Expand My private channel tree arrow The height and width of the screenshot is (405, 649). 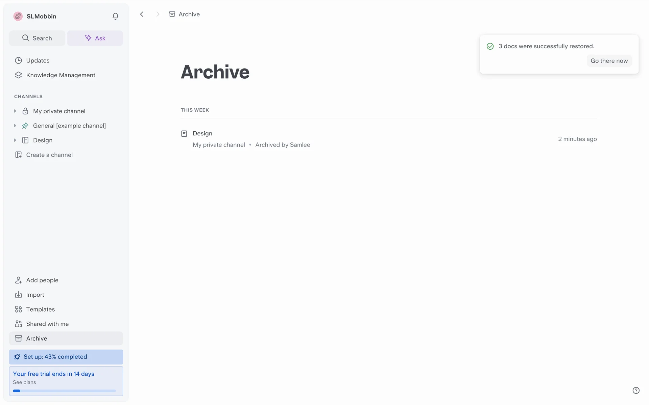click(x=15, y=111)
